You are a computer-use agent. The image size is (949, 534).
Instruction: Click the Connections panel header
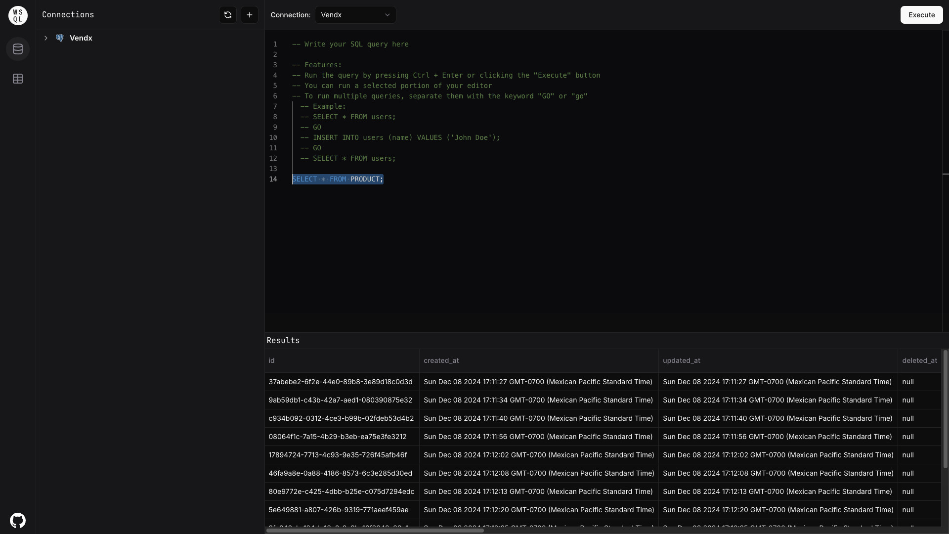[68, 15]
